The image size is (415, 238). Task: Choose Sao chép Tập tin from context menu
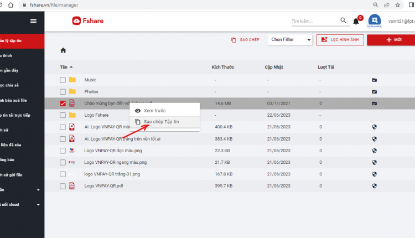pyautogui.click(x=165, y=122)
